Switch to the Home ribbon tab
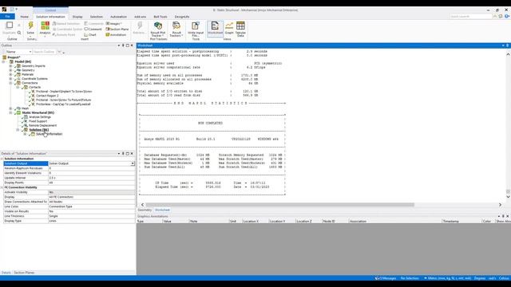 point(25,17)
